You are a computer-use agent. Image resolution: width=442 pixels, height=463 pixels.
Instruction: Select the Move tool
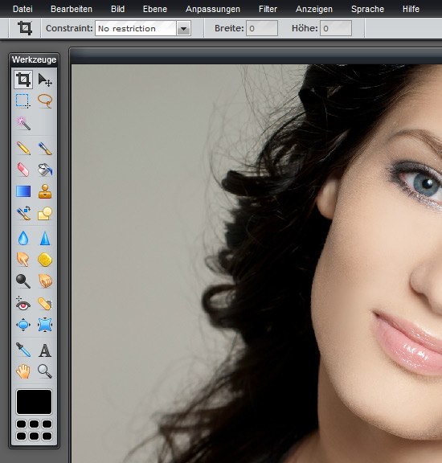pyautogui.click(x=45, y=80)
